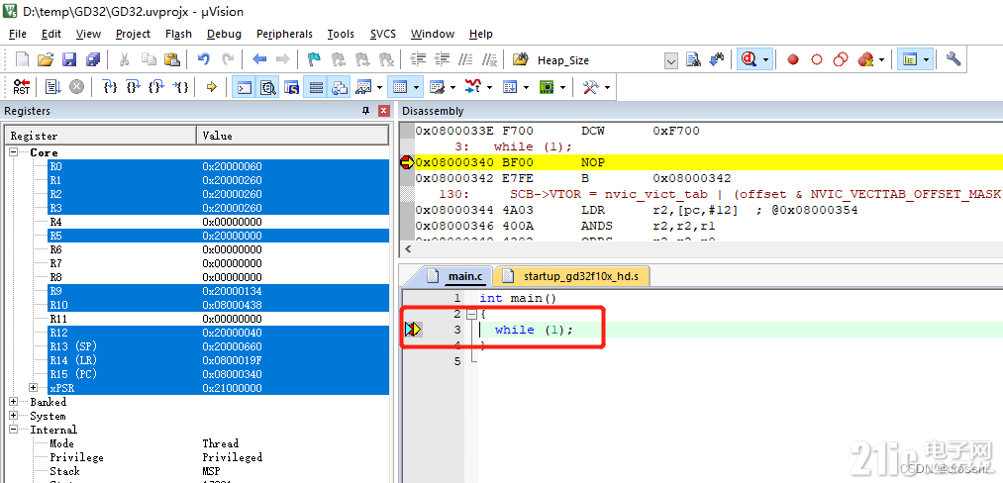Expand the xPSR register node
The image size is (1003, 483).
point(33,388)
